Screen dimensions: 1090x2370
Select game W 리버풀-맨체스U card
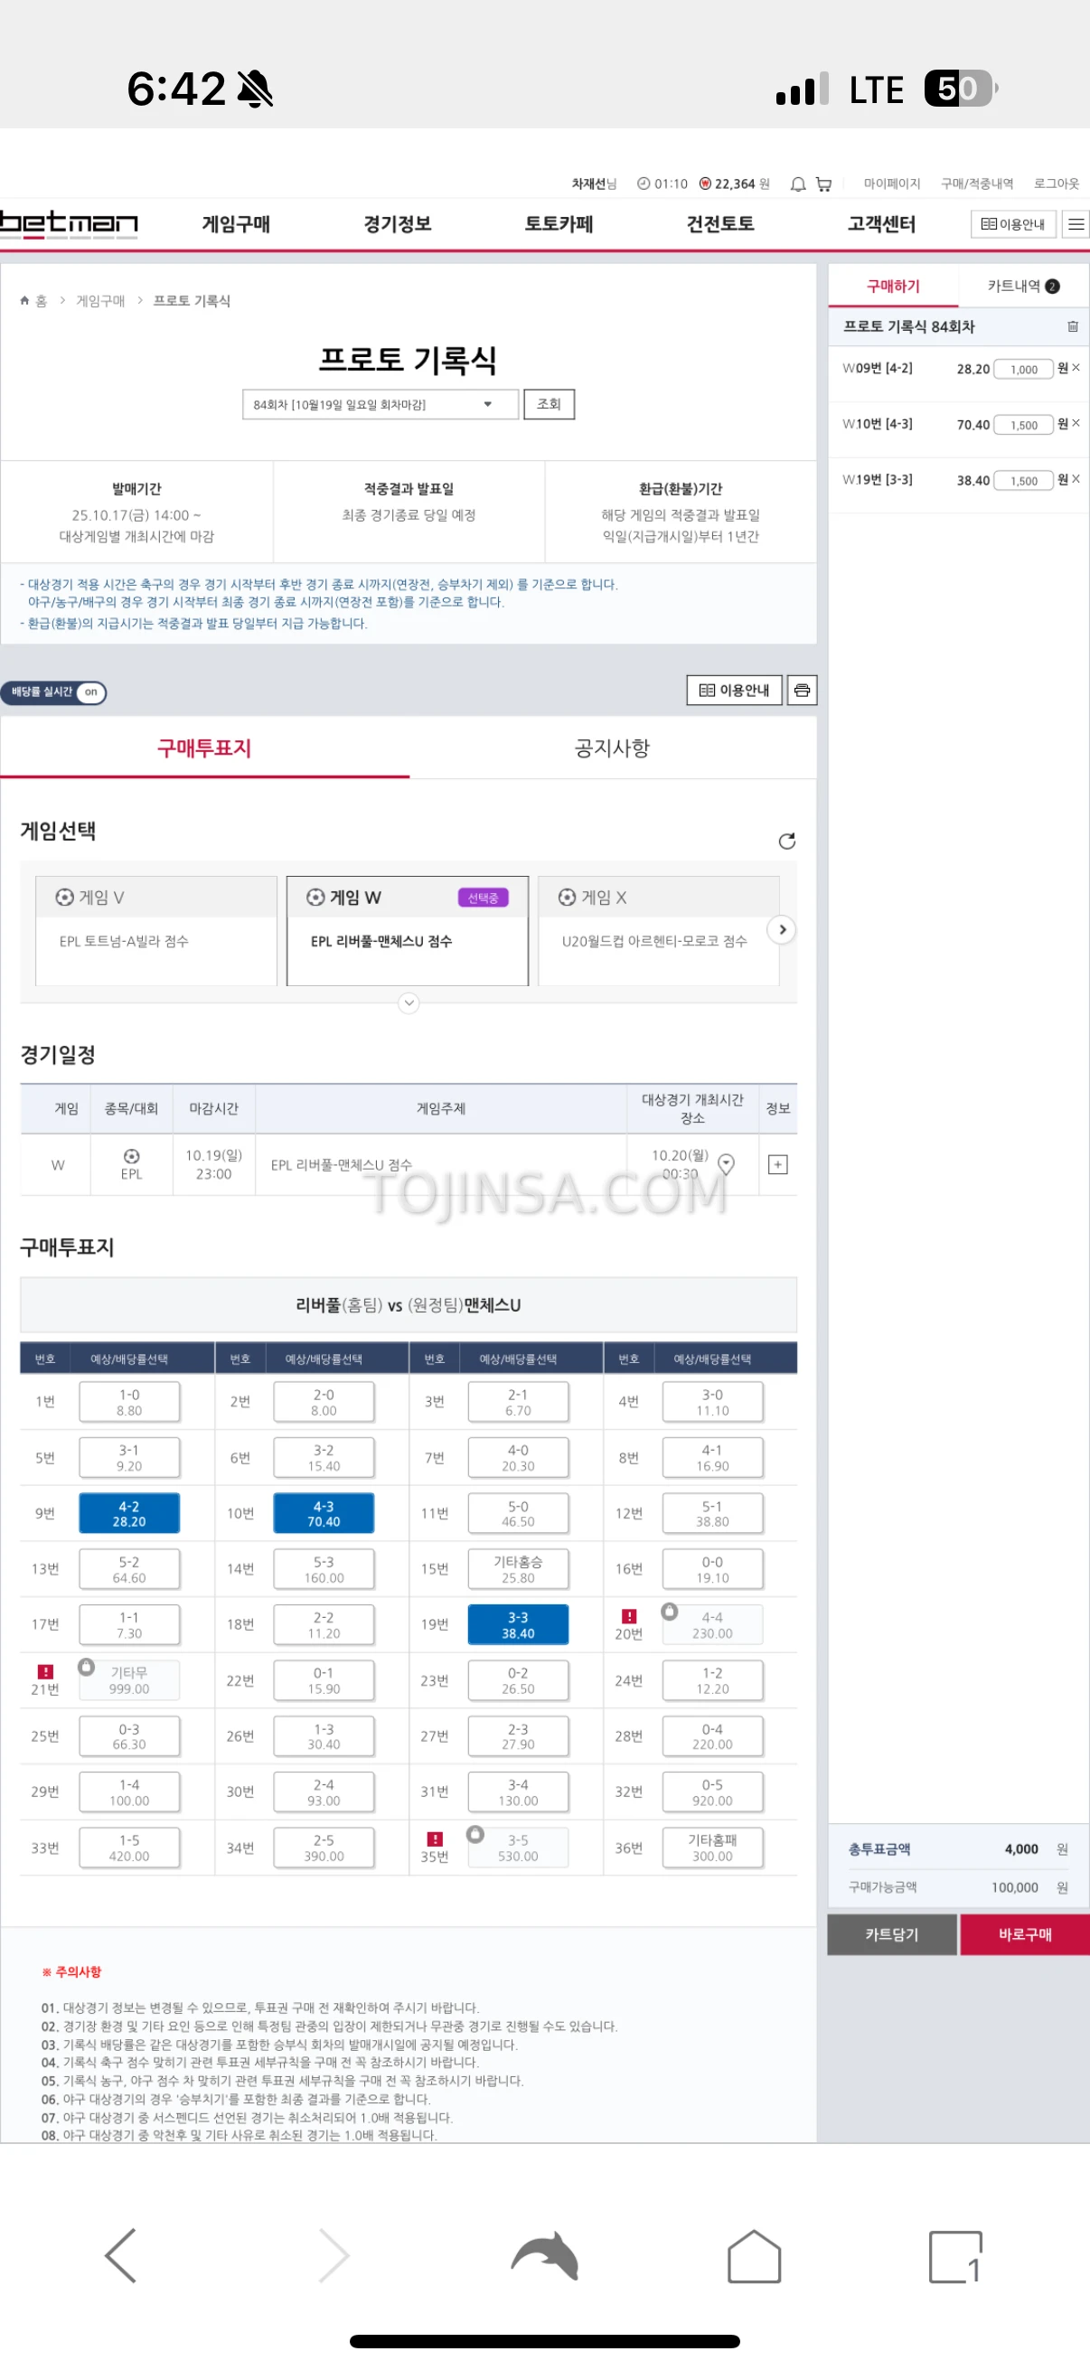[x=408, y=930]
